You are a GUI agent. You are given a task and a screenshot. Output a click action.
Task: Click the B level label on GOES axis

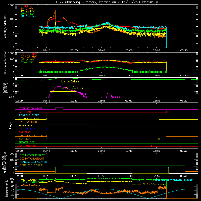pyautogui.click(x=14, y=85)
